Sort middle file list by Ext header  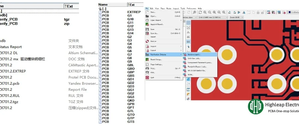[135, 5]
